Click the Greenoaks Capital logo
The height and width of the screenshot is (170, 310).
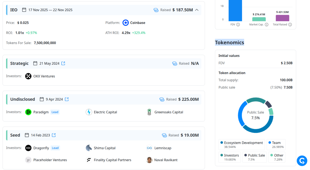tap(149, 112)
